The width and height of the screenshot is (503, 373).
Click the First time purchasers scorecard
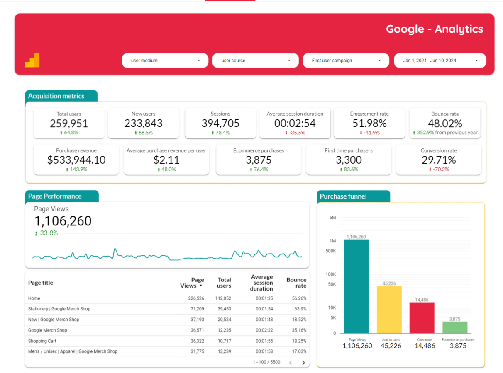349,160
